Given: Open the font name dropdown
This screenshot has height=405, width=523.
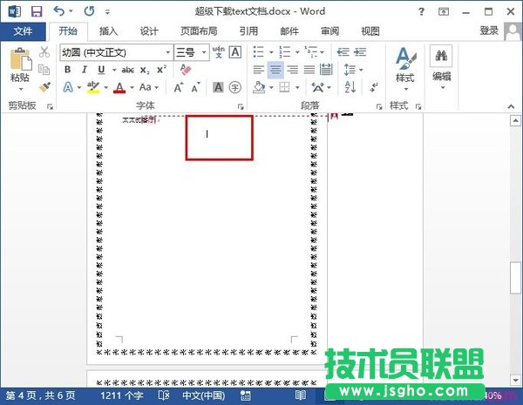Looking at the screenshot, I should (x=167, y=52).
